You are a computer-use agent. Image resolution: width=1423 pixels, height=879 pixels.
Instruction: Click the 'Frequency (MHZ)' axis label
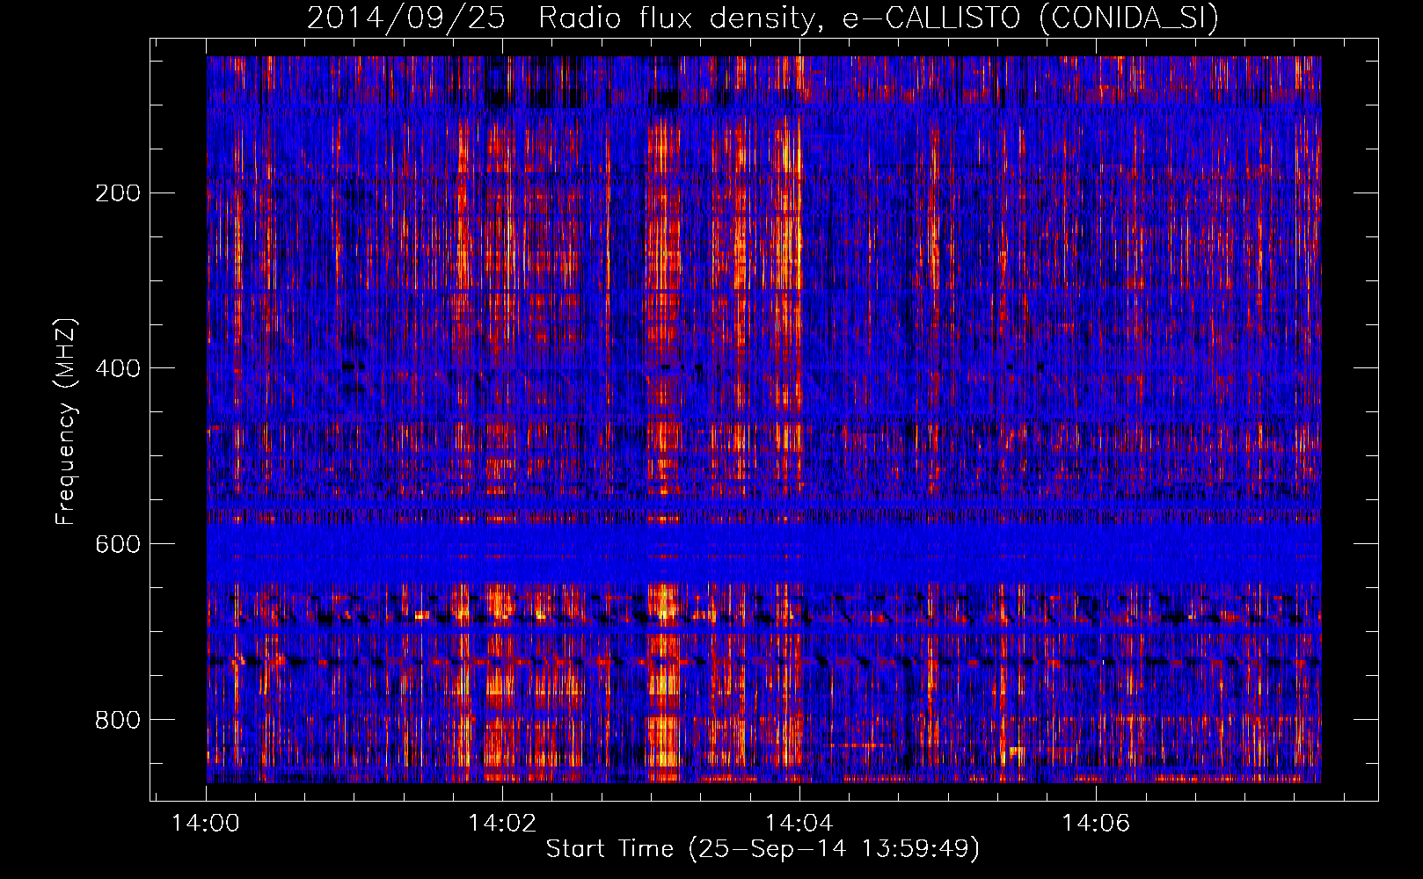tap(65, 422)
